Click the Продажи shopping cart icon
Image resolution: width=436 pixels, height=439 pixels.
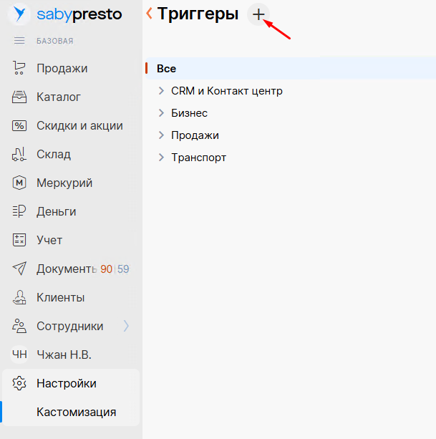(x=19, y=69)
